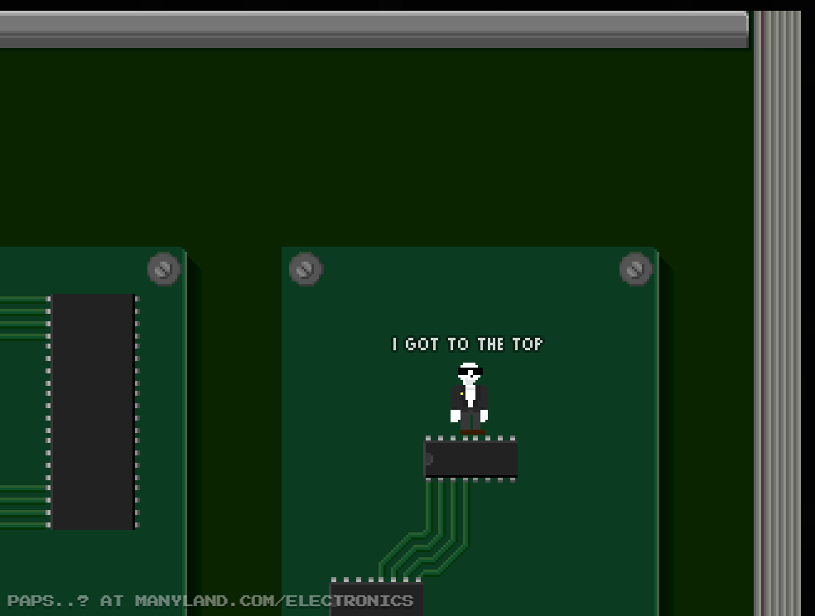Click the top-right screw of the right board

[x=636, y=269]
